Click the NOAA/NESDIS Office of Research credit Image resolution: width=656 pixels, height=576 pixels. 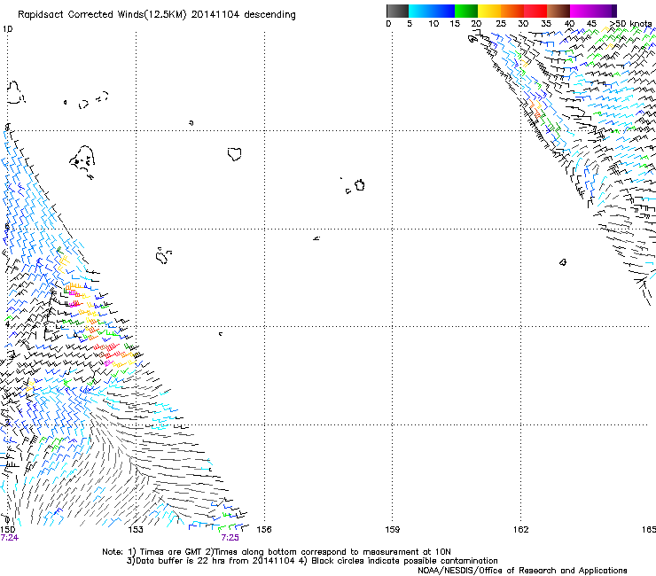pyautogui.click(x=522, y=571)
